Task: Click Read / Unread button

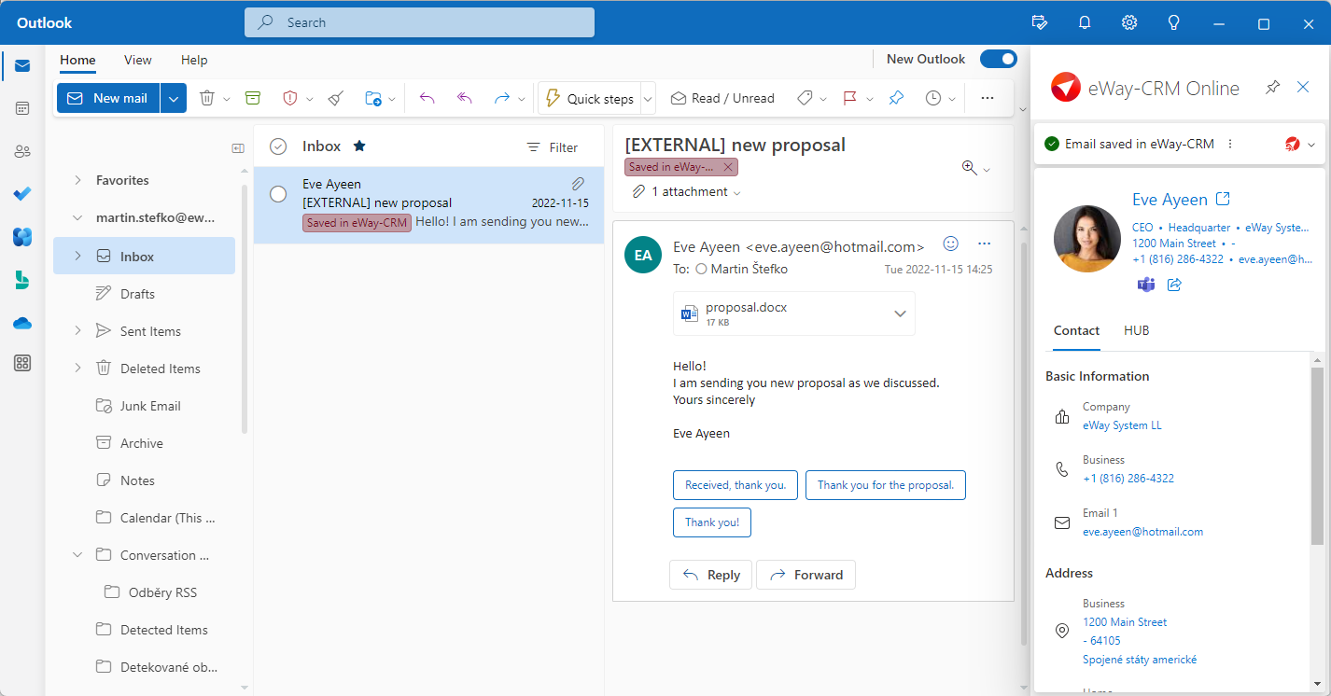Action: [x=722, y=98]
